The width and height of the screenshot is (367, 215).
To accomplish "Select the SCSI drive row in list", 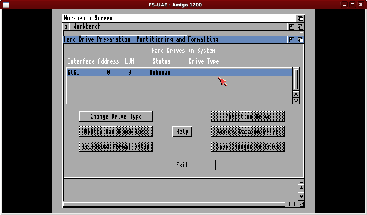I will 180,72.
